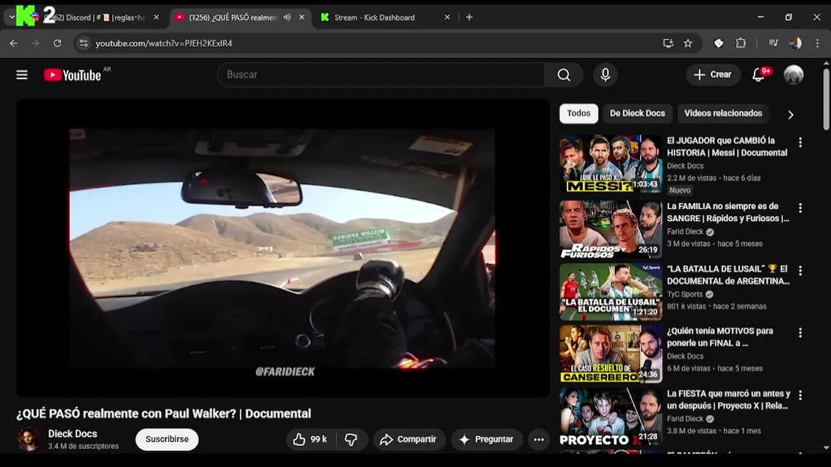Image resolution: width=831 pixels, height=467 pixels.
Task: Click the Preguntar ask button
Action: [x=487, y=439]
